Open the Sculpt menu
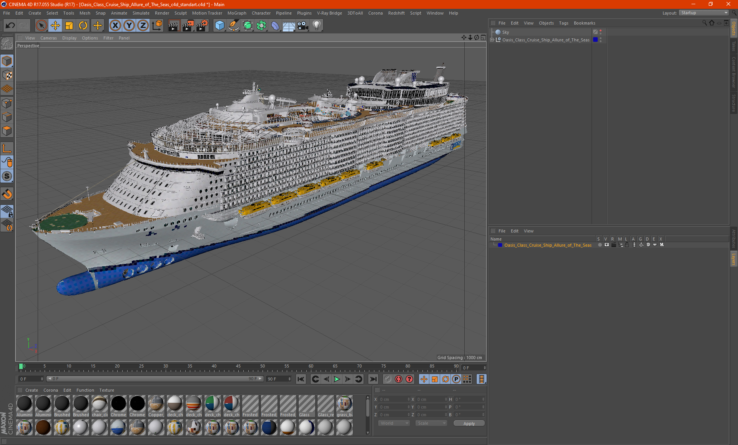 [x=180, y=13]
